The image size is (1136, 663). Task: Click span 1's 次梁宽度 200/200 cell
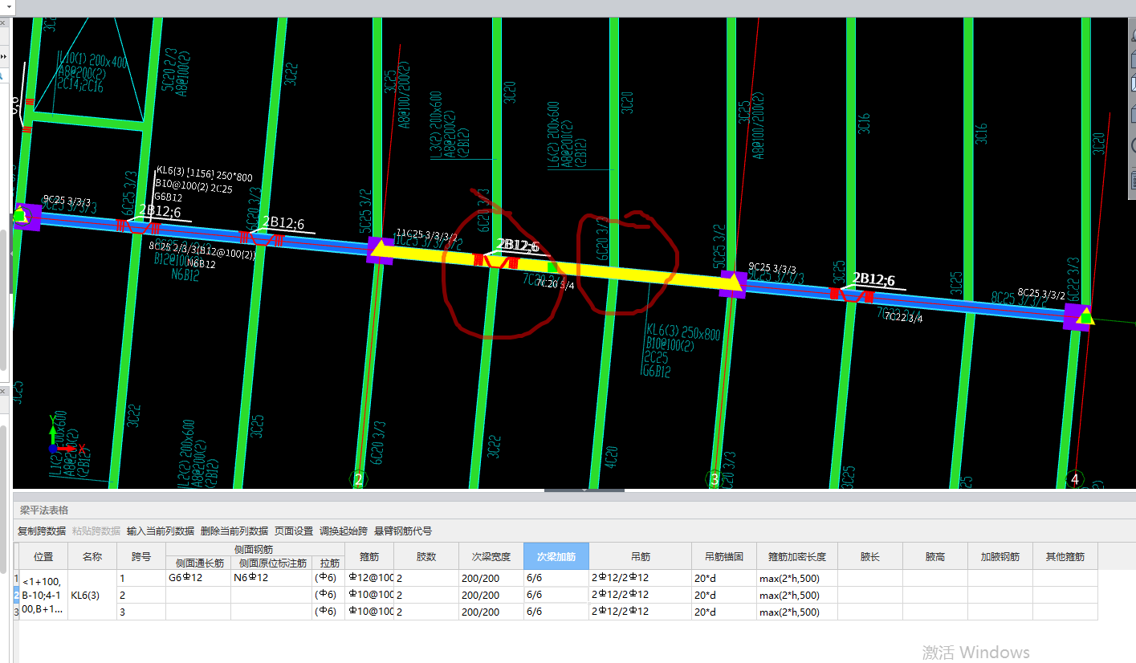click(491, 578)
